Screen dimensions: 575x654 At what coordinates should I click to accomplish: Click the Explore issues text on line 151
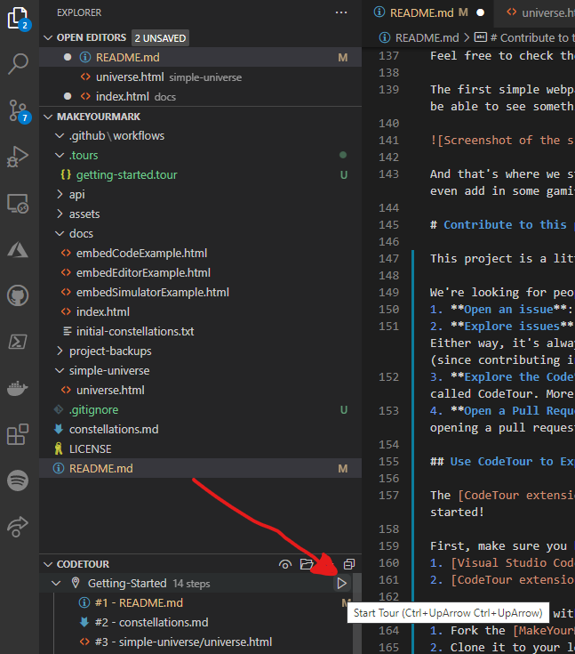(512, 327)
